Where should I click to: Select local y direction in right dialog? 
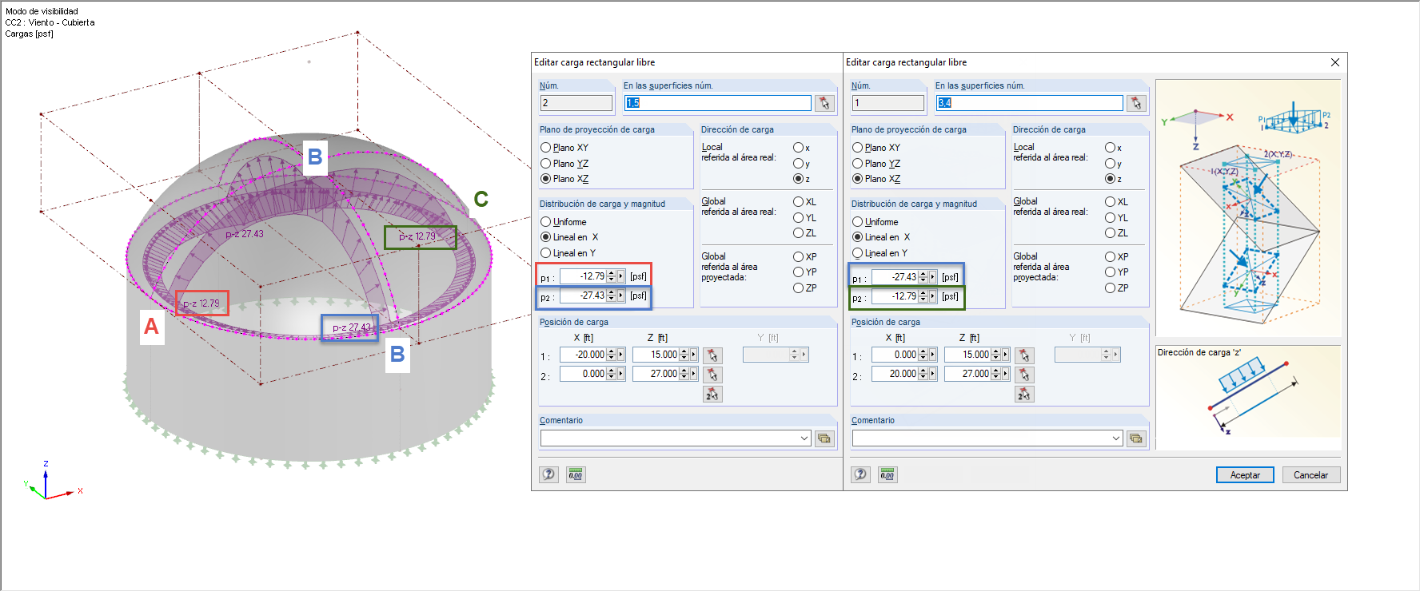click(x=1110, y=164)
